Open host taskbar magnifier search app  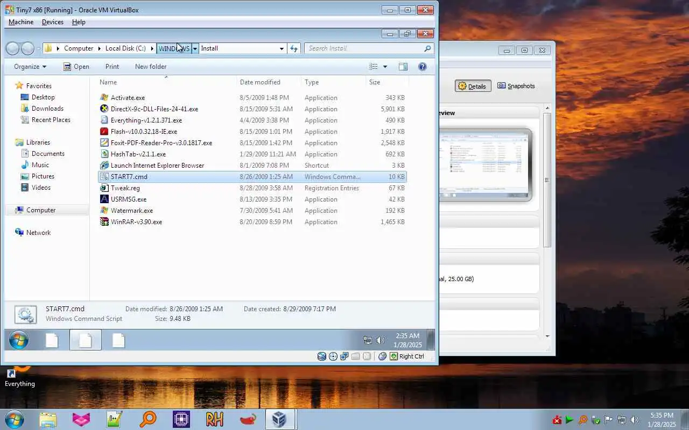pos(147,419)
